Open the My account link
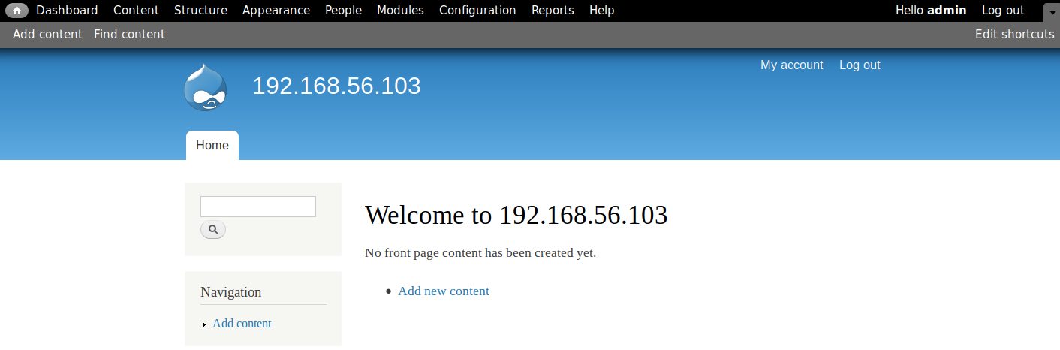The image size is (1060, 350). click(791, 65)
